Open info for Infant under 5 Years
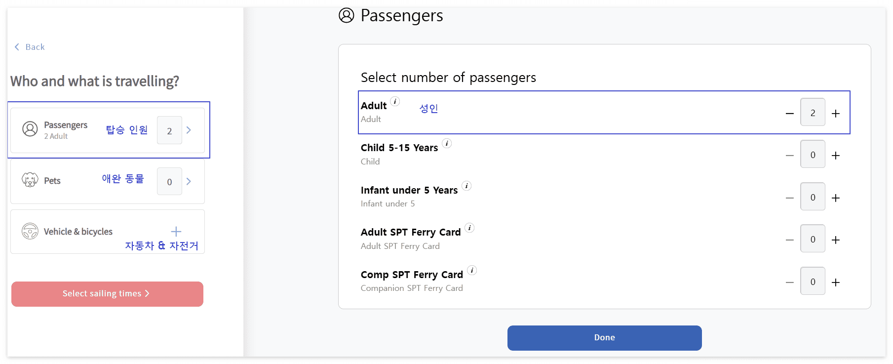The image size is (893, 364). (x=466, y=186)
